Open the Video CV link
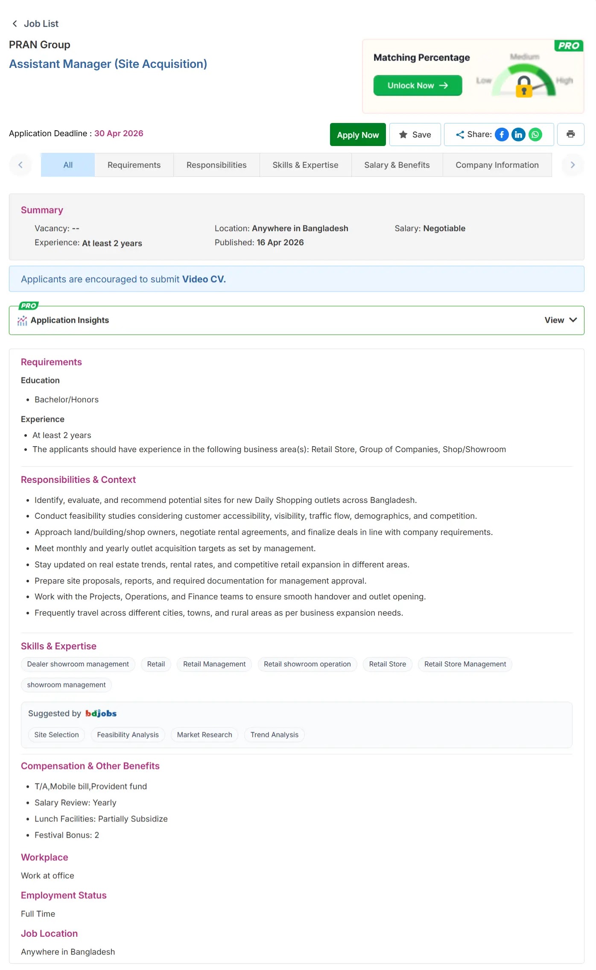 tap(204, 279)
